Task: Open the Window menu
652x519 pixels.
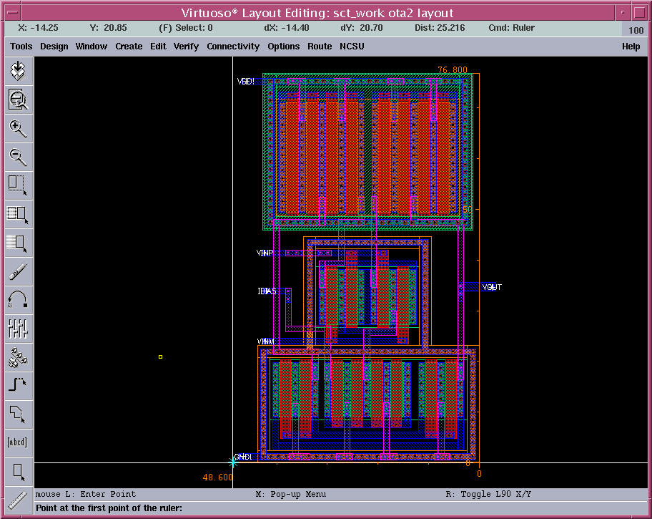Action: (x=91, y=47)
